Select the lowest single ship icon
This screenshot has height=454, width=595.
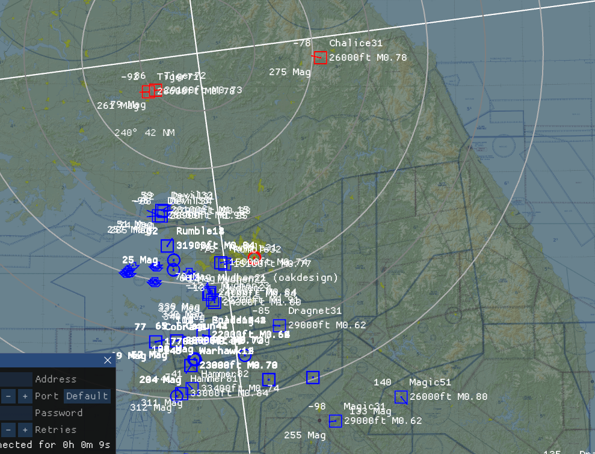coord(154,282)
